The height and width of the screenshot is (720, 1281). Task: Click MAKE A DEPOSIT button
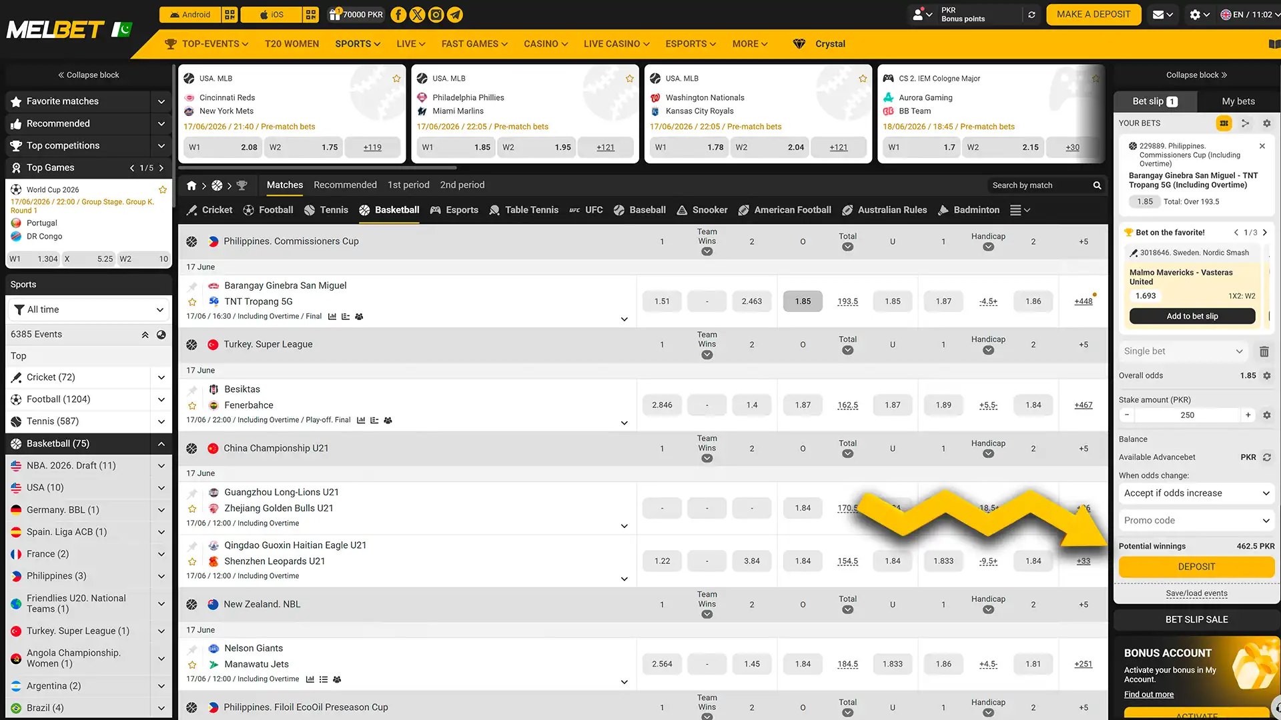1093,15
